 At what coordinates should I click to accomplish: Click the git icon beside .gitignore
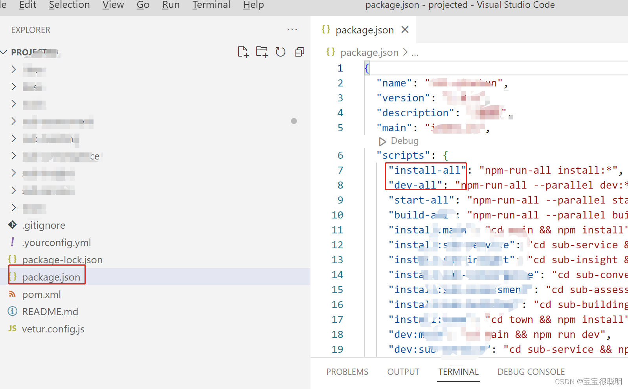pos(13,225)
